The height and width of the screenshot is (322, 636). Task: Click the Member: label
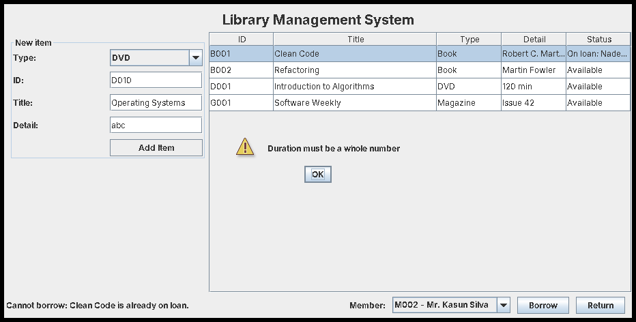click(367, 306)
